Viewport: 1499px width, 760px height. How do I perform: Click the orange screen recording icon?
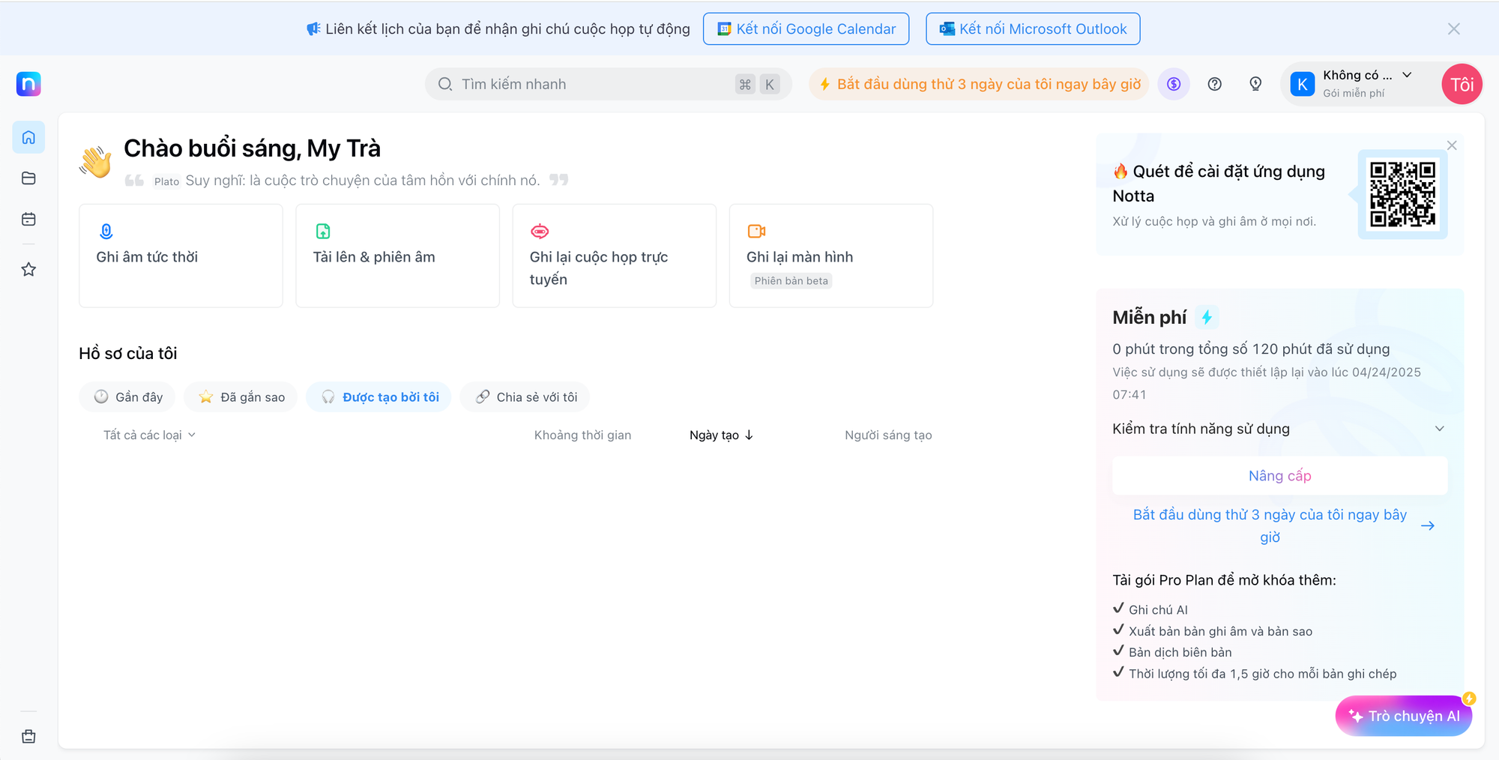(756, 231)
